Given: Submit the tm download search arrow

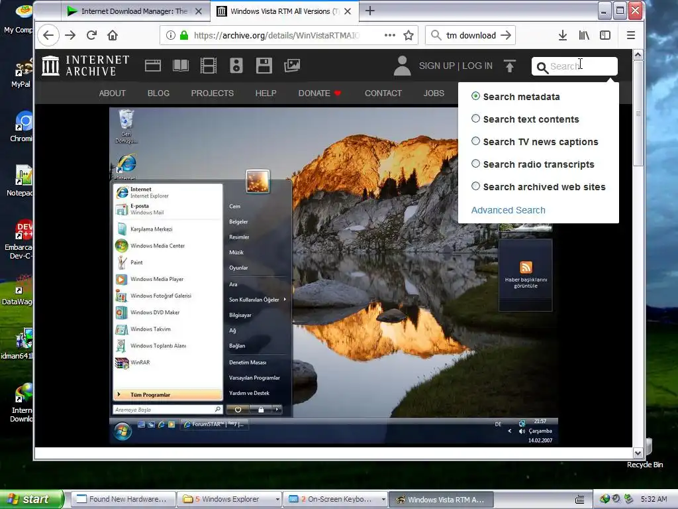Looking at the screenshot, I should point(506,36).
